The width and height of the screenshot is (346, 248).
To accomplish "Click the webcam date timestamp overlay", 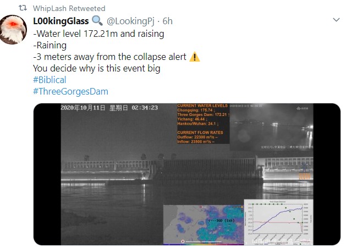I will point(109,108).
